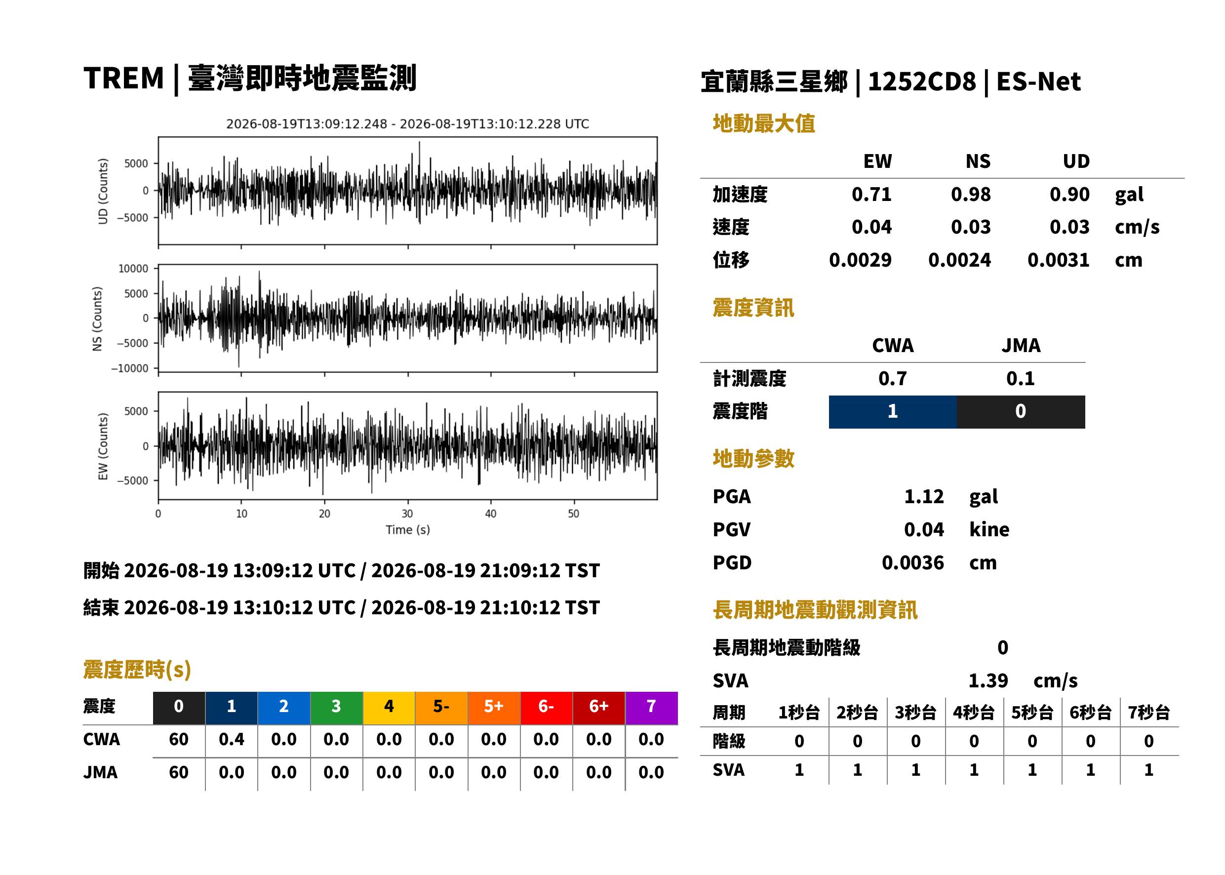Click the UD waveform plot
This screenshot has height=875, width=1225.
(x=407, y=191)
